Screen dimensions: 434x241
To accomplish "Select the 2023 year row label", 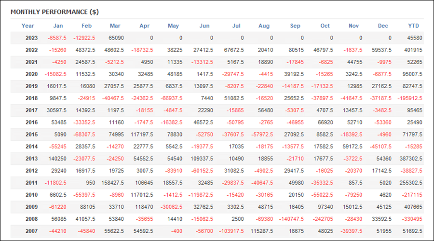I will pos(31,38).
